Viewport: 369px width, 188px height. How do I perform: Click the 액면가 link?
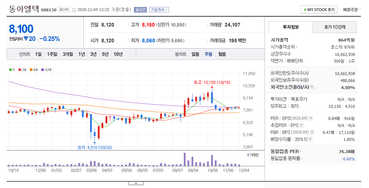pyautogui.click(x=276, y=61)
